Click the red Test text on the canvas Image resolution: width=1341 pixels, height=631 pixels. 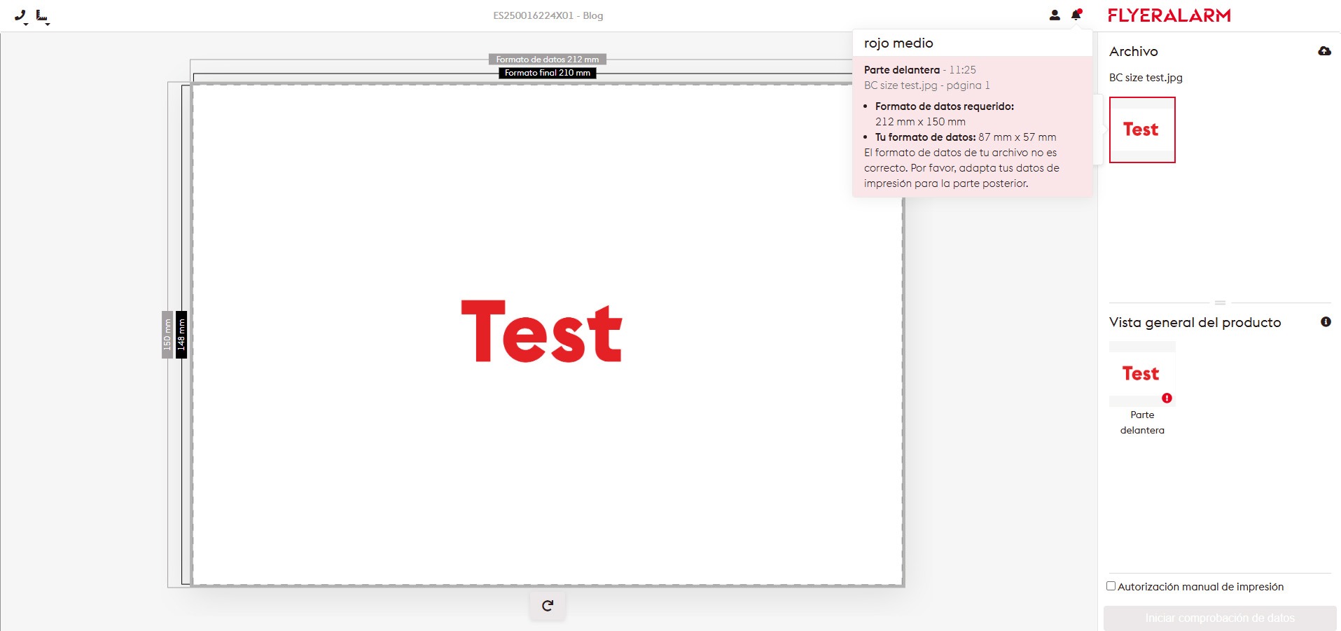coord(541,332)
